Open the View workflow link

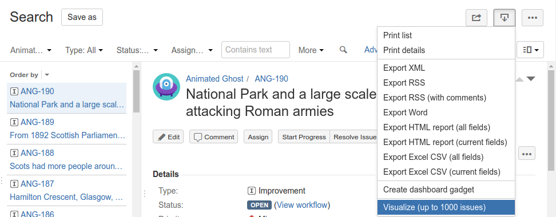tap(302, 206)
